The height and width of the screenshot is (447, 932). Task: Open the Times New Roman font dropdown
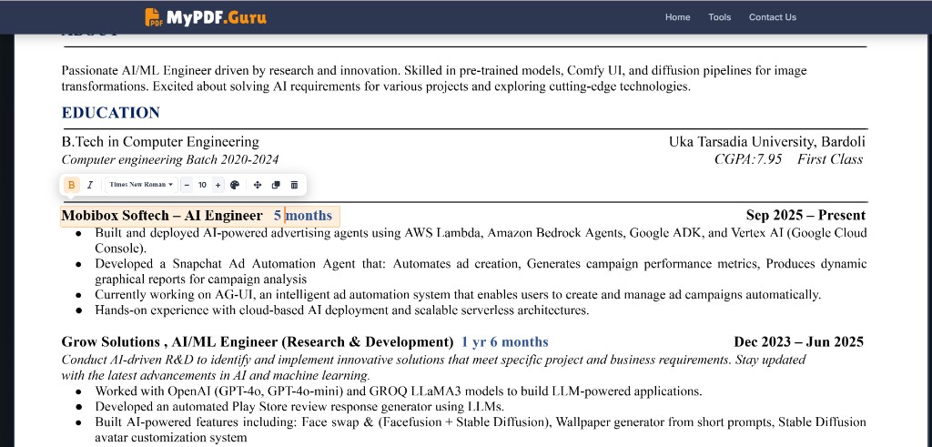(x=141, y=185)
